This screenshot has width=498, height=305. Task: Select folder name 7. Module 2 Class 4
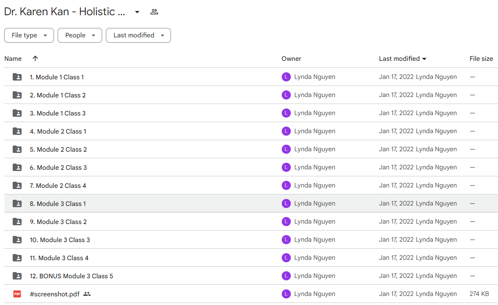tap(58, 186)
